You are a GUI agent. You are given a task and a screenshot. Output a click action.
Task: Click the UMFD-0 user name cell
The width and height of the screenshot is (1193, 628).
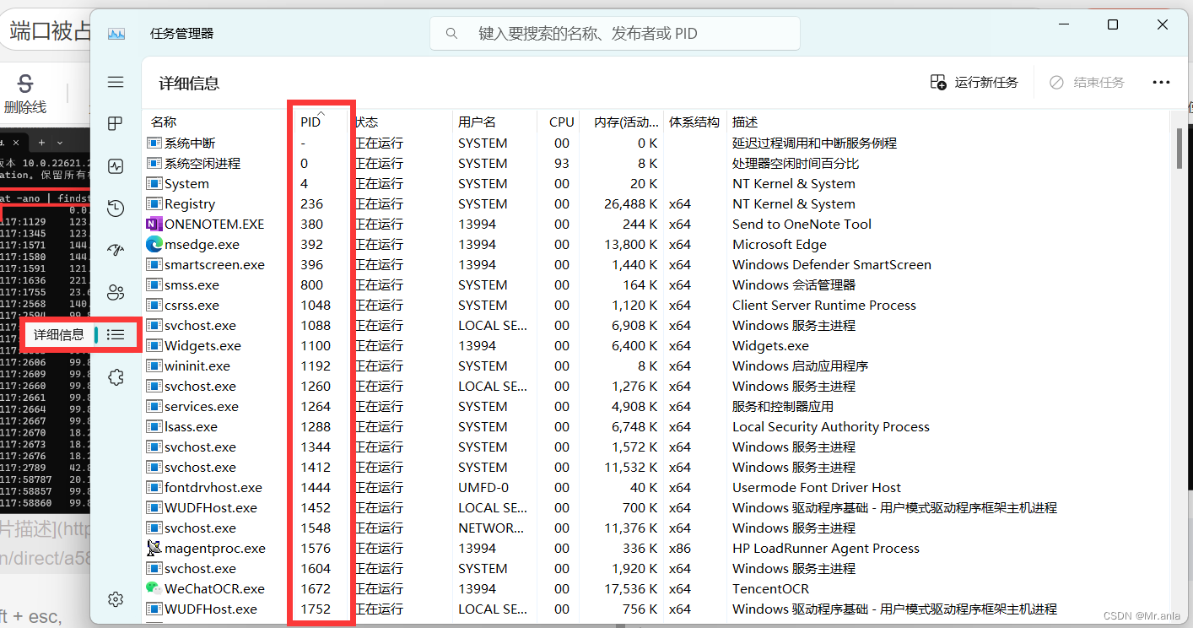[x=483, y=487]
